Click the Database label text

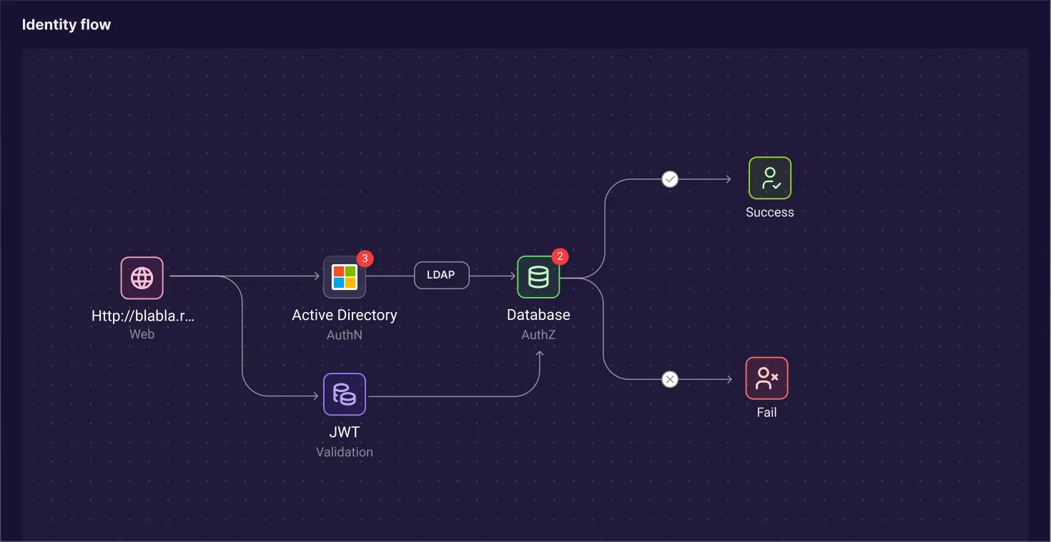pyautogui.click(x=538, y=315)
